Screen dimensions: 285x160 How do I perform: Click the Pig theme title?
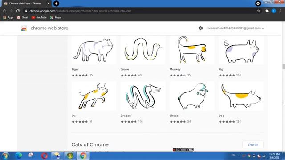(221, 69)
